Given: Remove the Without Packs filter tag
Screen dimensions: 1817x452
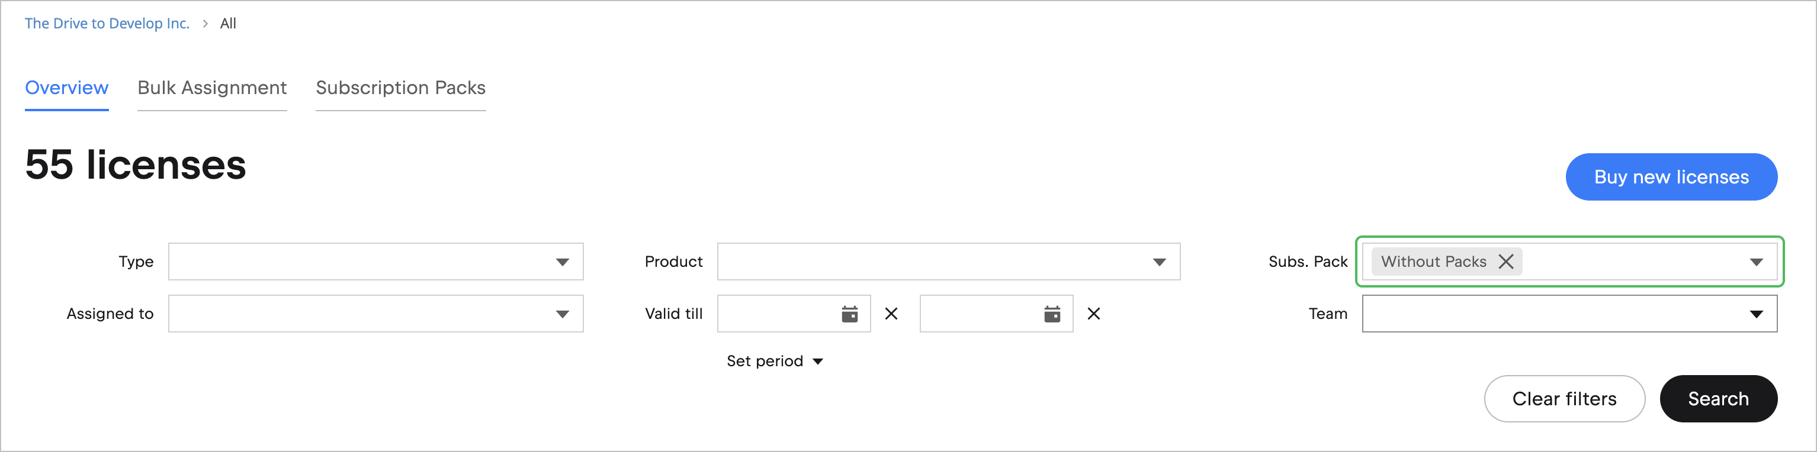Looking at the screenshot, I should 1506,261.
